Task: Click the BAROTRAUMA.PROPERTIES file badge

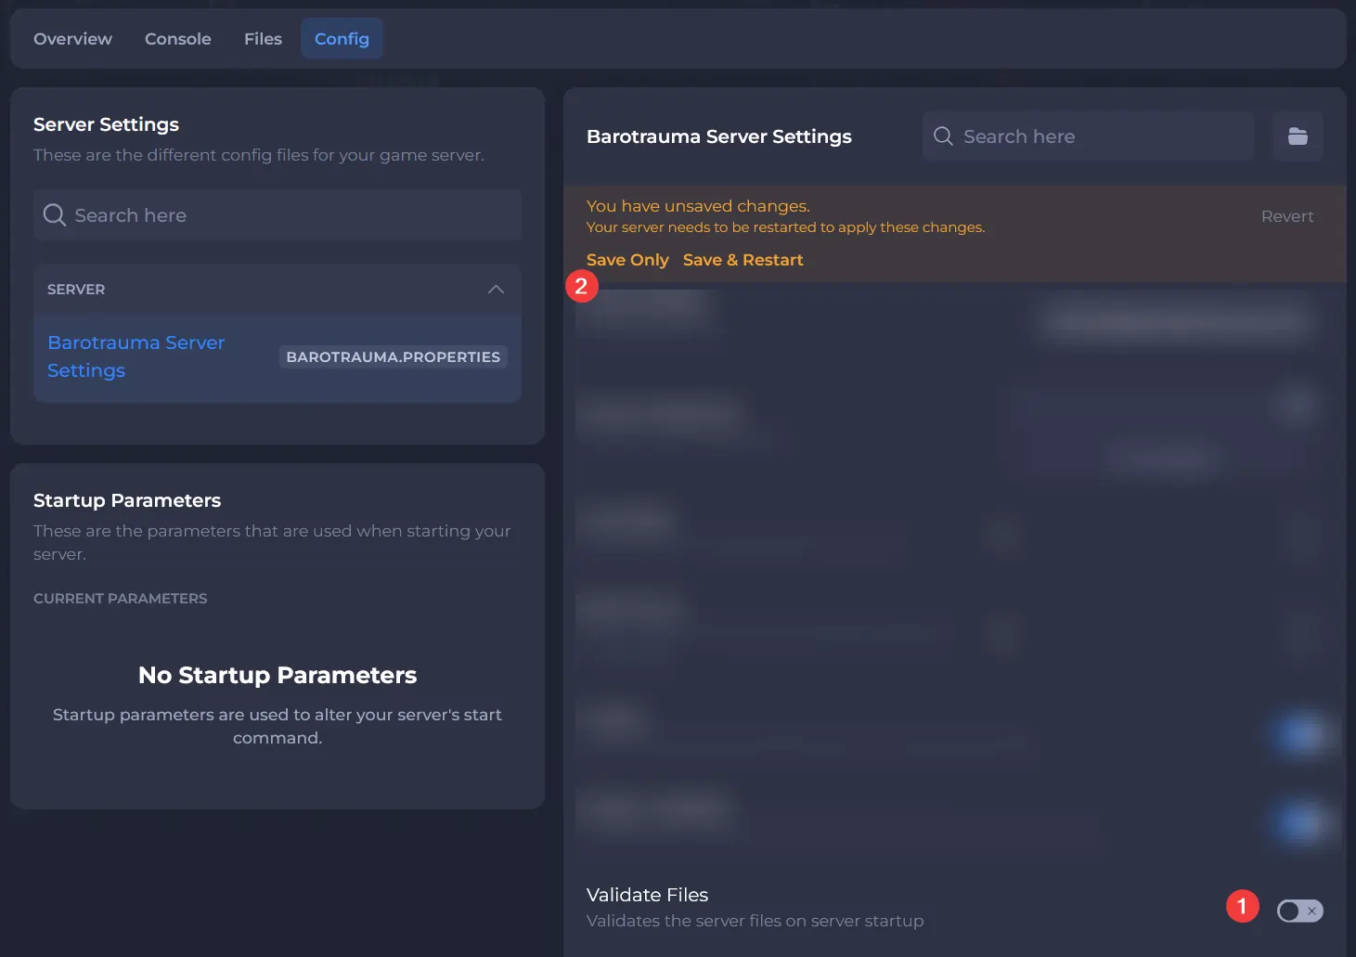Action: point(393,356)
